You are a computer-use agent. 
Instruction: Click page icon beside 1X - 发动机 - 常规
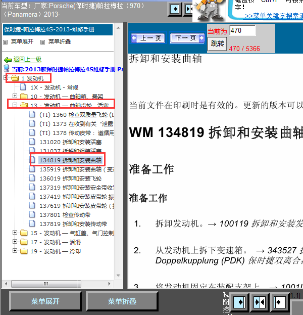(23, 87)
